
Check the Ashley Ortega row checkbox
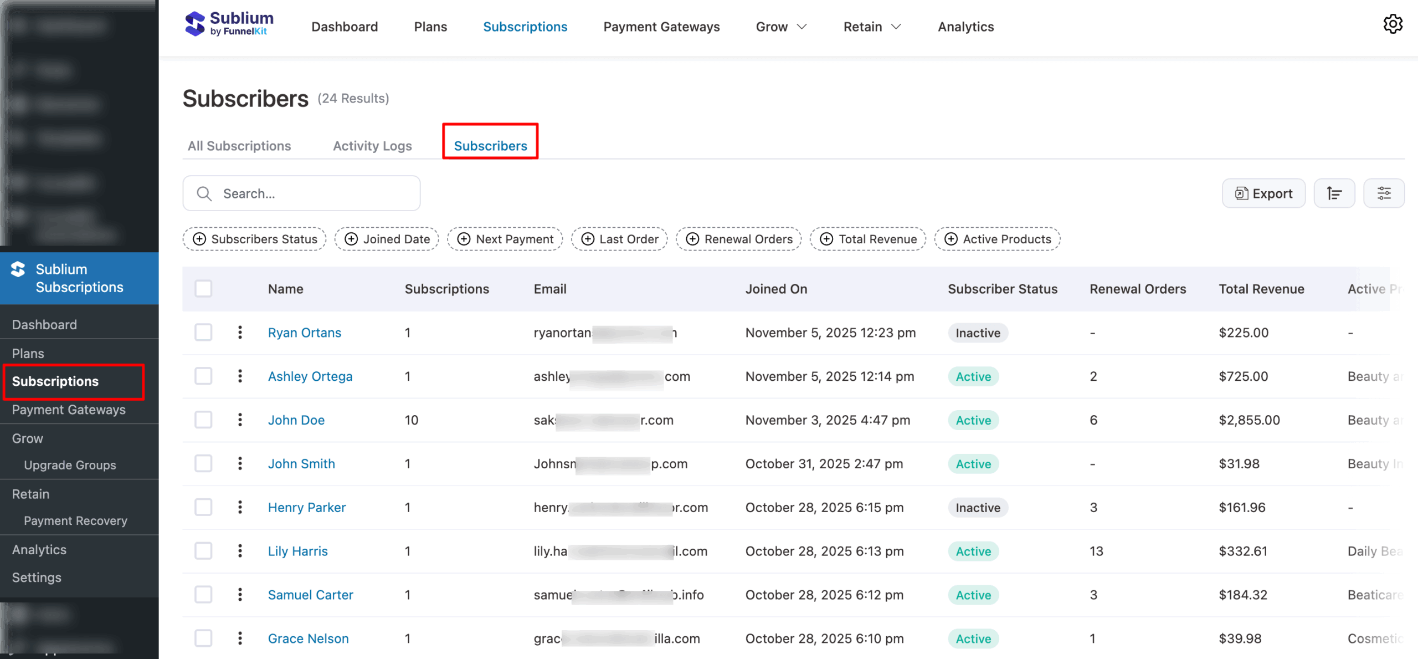pyautogui.click(x=203, y=376)
